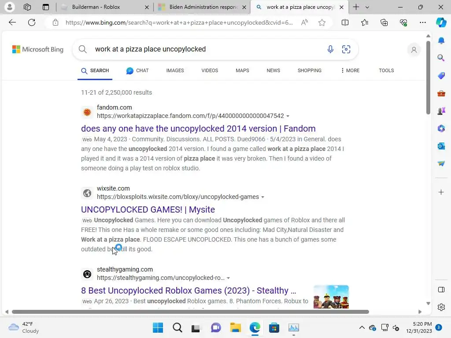Open the tab search chevron dropdown

point(367,7)
